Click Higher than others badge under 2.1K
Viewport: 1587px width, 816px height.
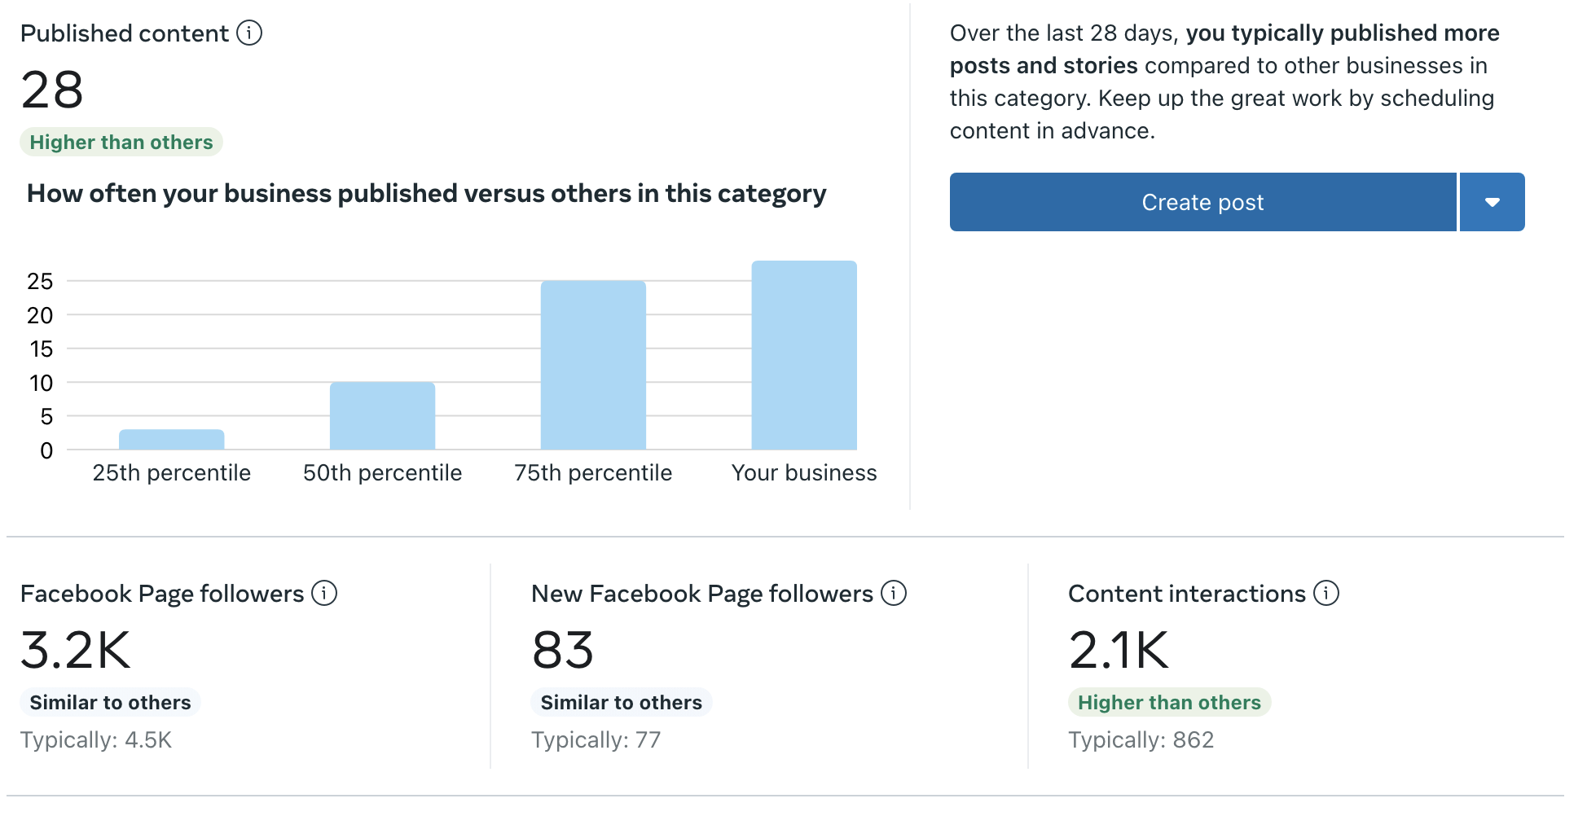point(1169,702)
